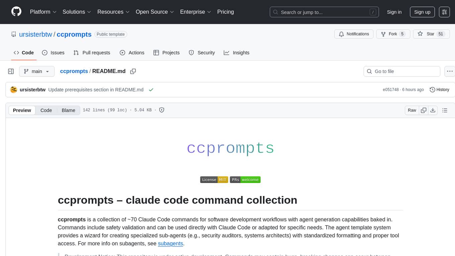Open file History

coord(439,90)
